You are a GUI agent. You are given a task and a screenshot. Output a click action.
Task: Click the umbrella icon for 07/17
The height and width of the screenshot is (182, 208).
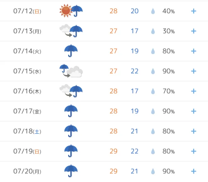click(x=71, y=111)
